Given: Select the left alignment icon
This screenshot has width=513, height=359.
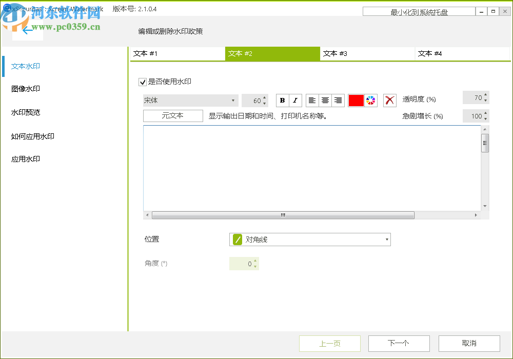Looking at the screenshot, I should 312,100.
